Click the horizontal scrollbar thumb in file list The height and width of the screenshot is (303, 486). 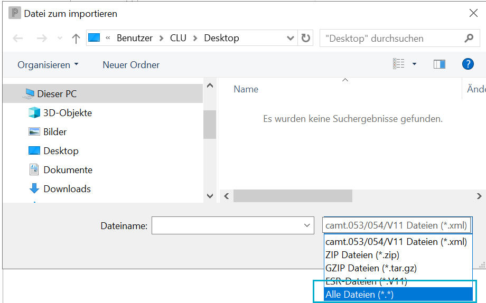click(x=293, y=196)
